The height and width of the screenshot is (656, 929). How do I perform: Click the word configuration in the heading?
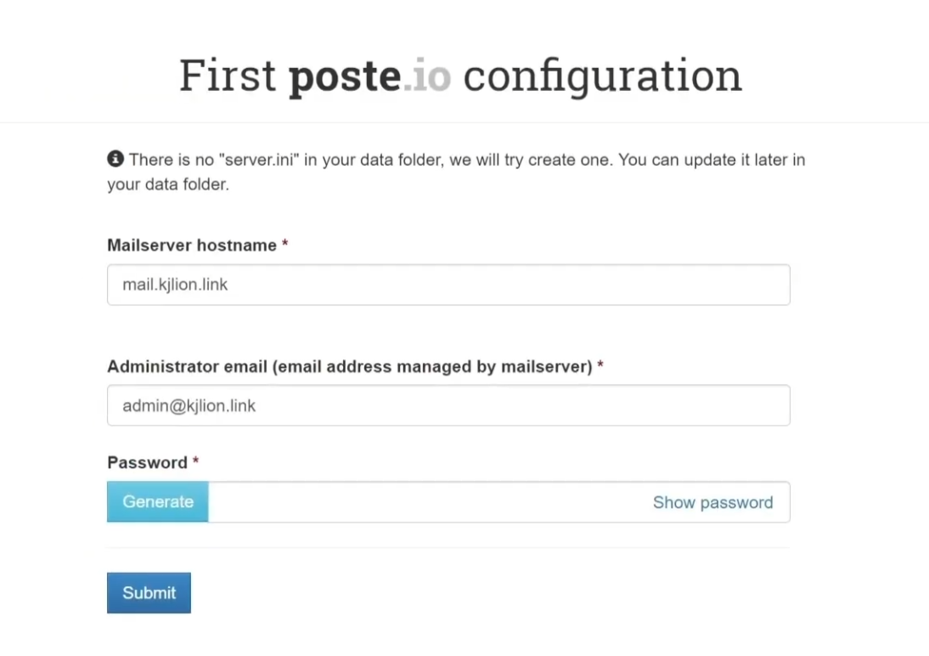click(602, 75)
